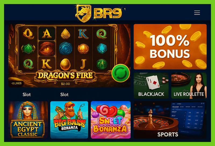Click the 0 LINES indicator
This screenshot has width=215, height=146.
tap(16, 83)
